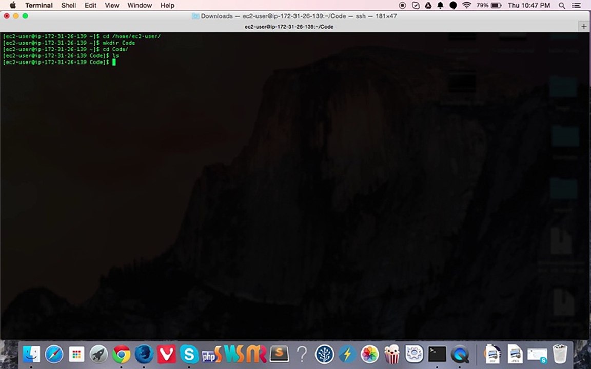Open the Edit menu
This screenshot has width=591, height=369.
point(90,5)
